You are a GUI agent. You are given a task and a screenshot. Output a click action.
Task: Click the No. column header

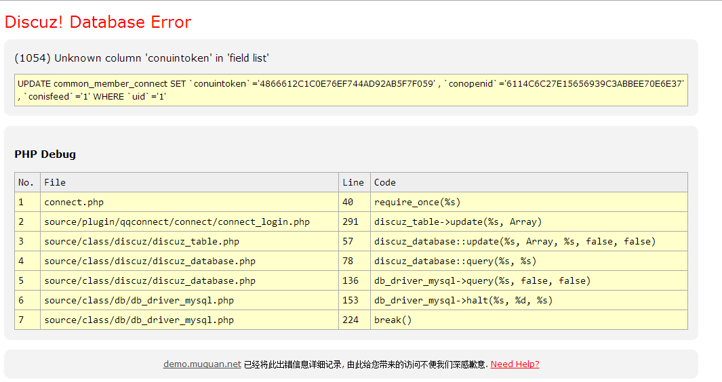pyautogui.click(x=26, y=182)
